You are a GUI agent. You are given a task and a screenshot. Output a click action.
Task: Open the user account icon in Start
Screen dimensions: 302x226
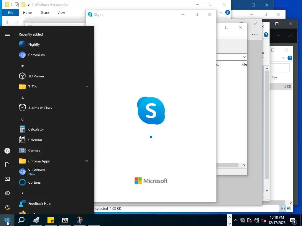click(x=7, y=151)
